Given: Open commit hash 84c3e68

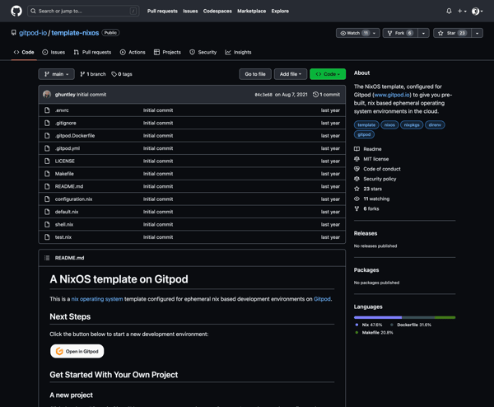Looking at the screenshot, I should pos(263,95).
